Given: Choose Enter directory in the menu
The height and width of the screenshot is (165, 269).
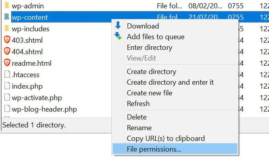Looking at the screenshot, I should tap(149, 47).
